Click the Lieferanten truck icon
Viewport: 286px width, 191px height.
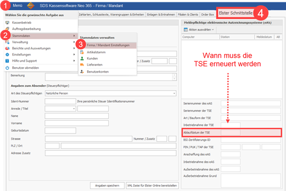[x=82, y=64]
